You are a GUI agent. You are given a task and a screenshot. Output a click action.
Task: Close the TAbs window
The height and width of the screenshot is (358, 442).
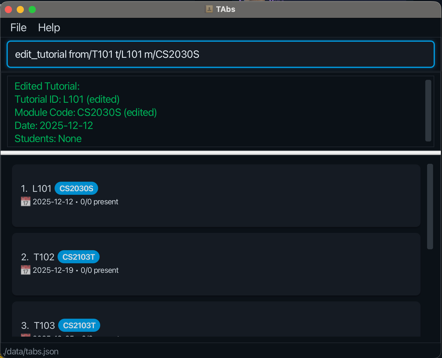coord(8,10)
